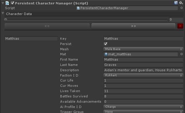Click the First Name field
Viewport: 185px width, 113px height.
[x=143, y=59]
